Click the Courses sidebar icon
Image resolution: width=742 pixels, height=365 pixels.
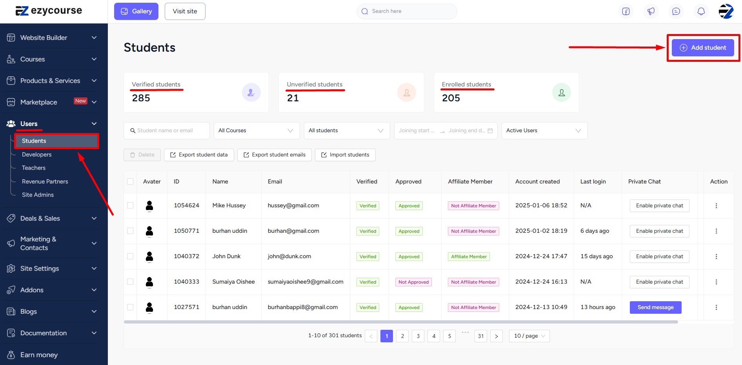click(x=11, y=59)
